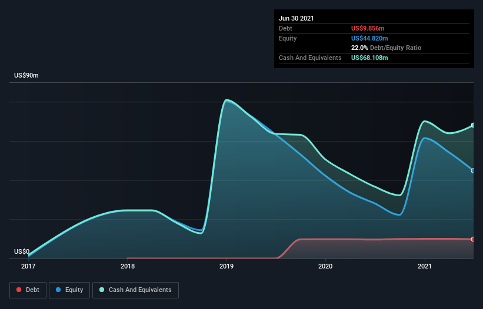
Task: Toggle the Equity series legend button
Action: pyautogui.click(x=69, y=290)
